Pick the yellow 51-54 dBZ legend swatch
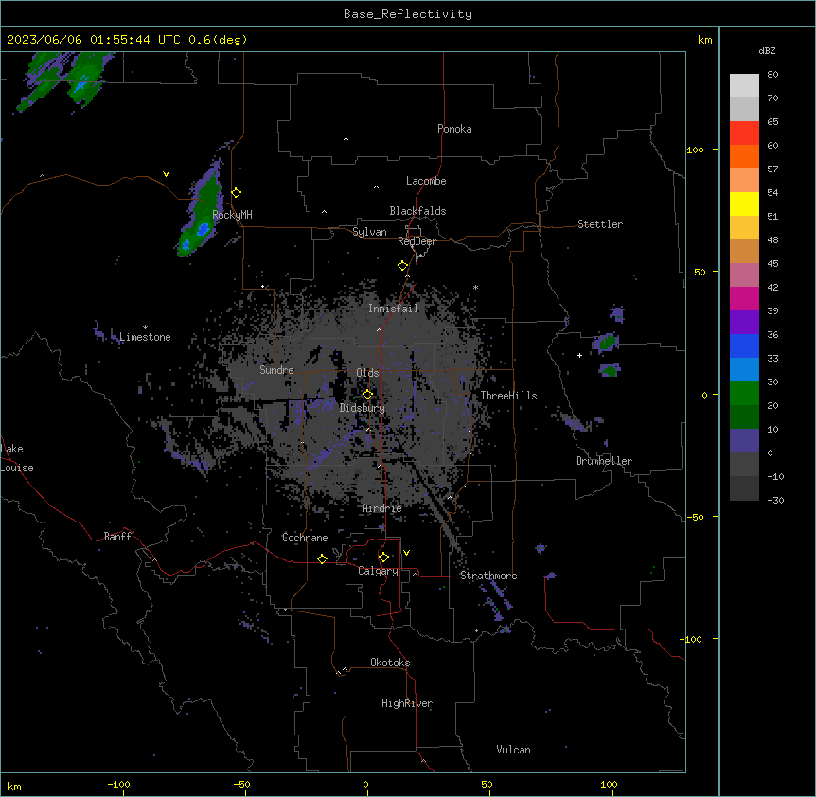 tap(744, 204)
